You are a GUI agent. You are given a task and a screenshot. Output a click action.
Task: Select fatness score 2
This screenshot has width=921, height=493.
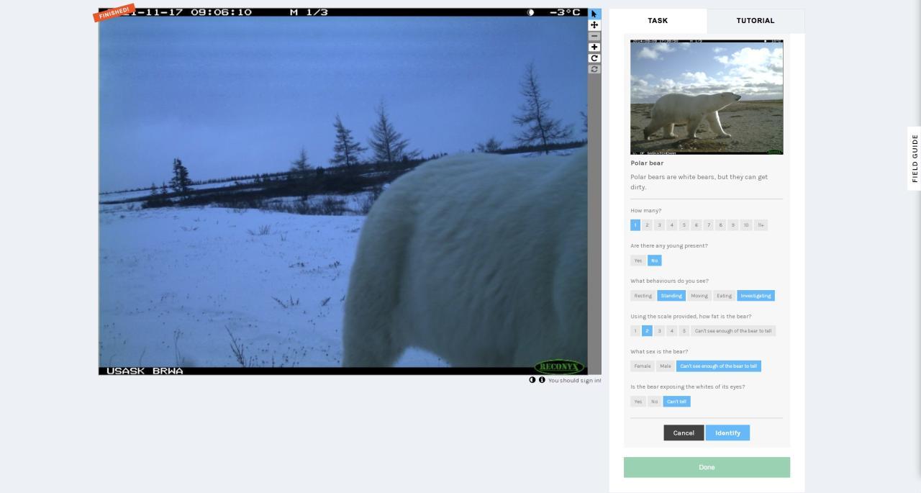pos(647,331)
